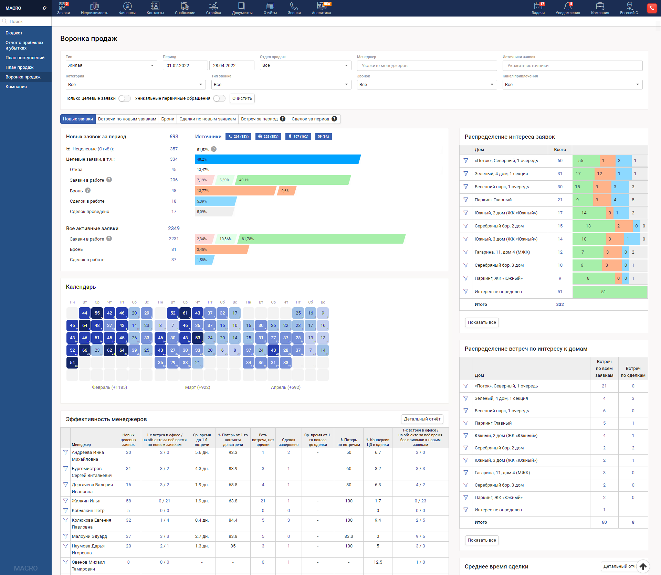661x575 pixels.
Task: Open the Уведомления bell
Action: click(567, 8)
